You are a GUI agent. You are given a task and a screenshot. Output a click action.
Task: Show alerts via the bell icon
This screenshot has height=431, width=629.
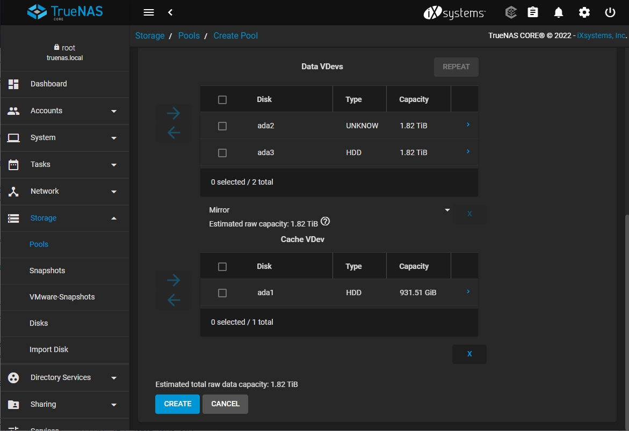559,12
